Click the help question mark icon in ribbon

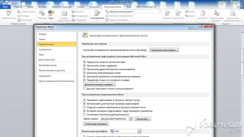(242, 7)
